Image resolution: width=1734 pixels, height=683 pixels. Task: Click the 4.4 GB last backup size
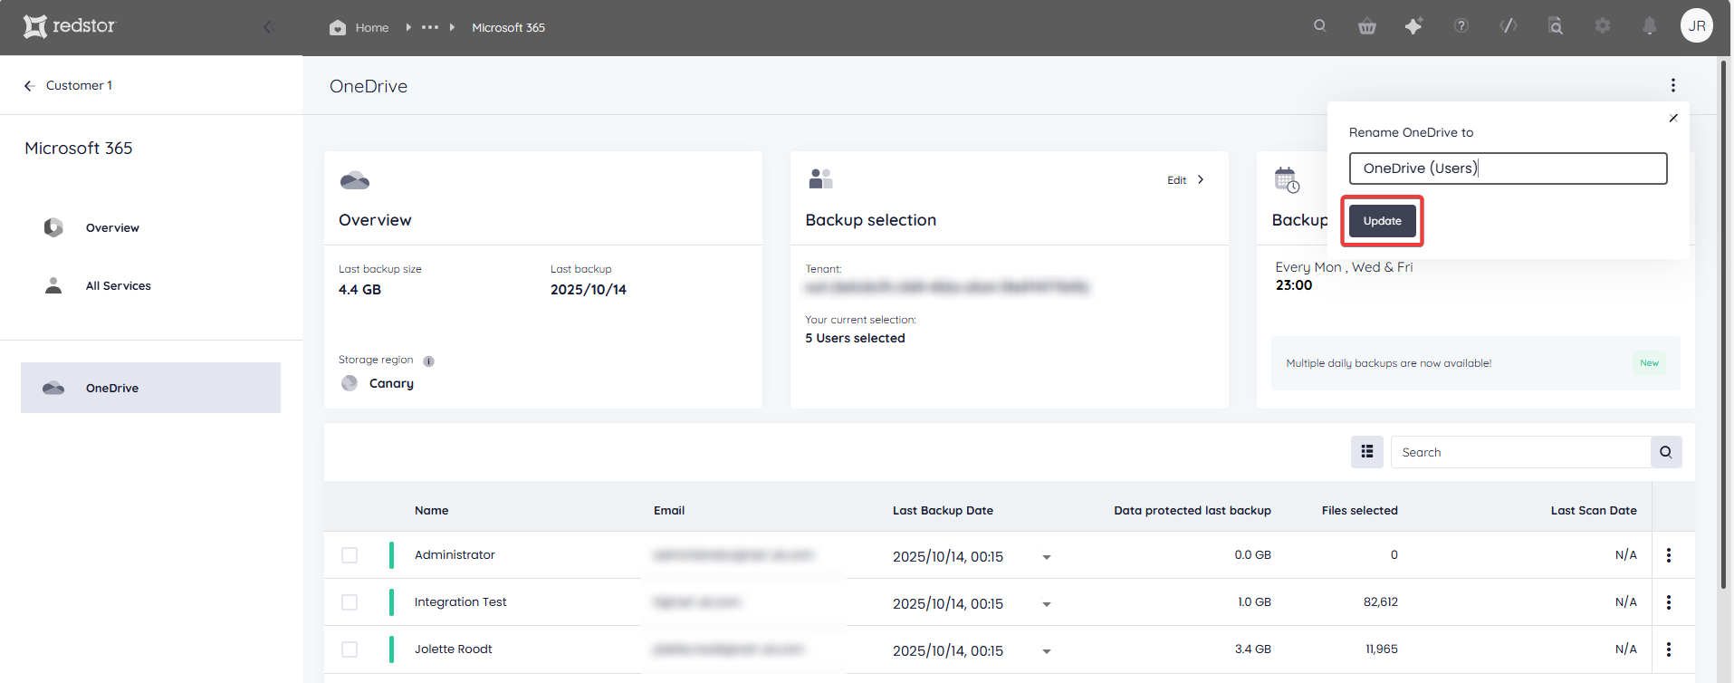click(x=359, y=290)
